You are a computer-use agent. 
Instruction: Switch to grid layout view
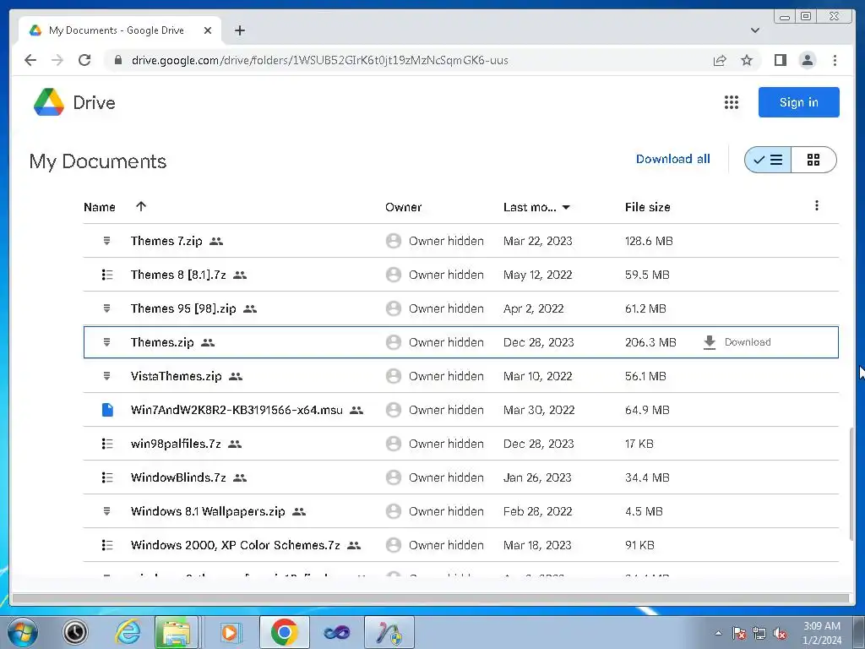click(x=813, y=160)
